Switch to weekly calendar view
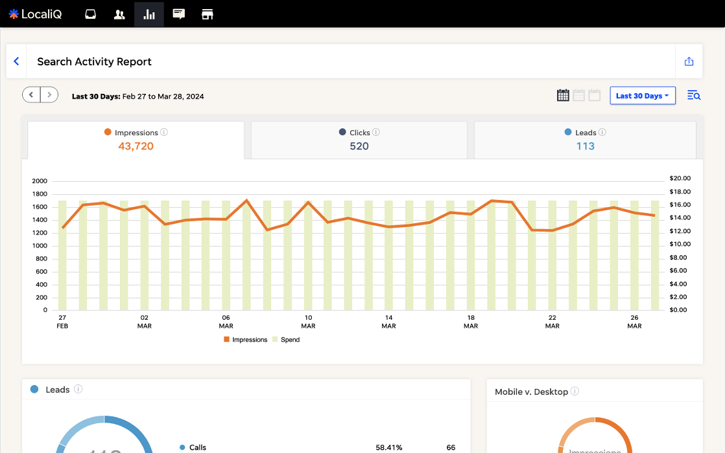This screenshot has width=725, height=453. point(578,96)
